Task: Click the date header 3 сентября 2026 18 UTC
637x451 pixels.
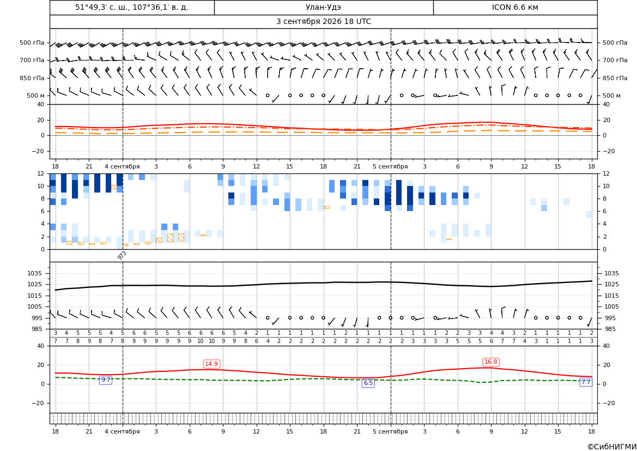Action: [323, 22]
